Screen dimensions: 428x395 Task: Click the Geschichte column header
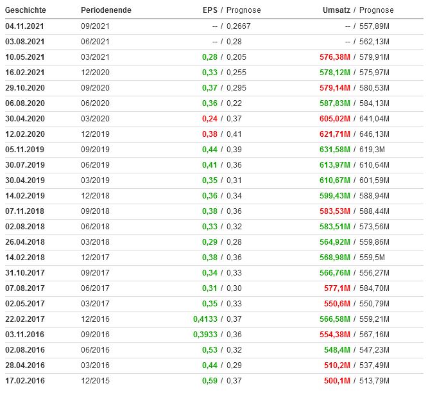point(26,10)
